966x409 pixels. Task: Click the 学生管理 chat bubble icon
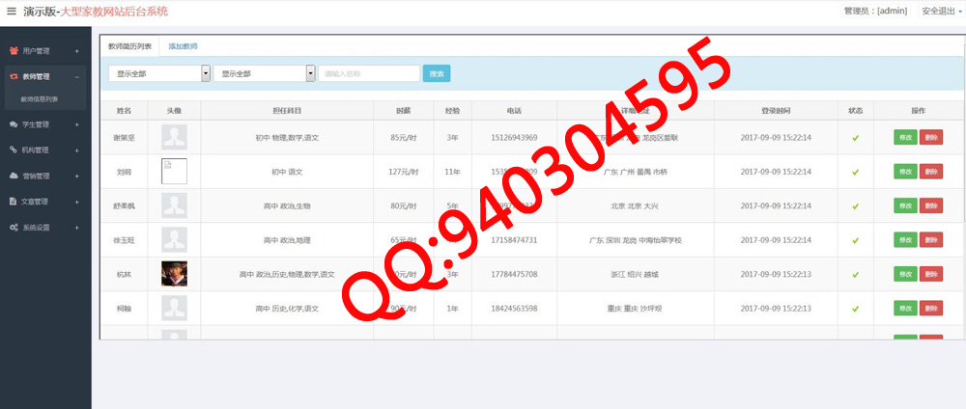[x=14, y=124]
